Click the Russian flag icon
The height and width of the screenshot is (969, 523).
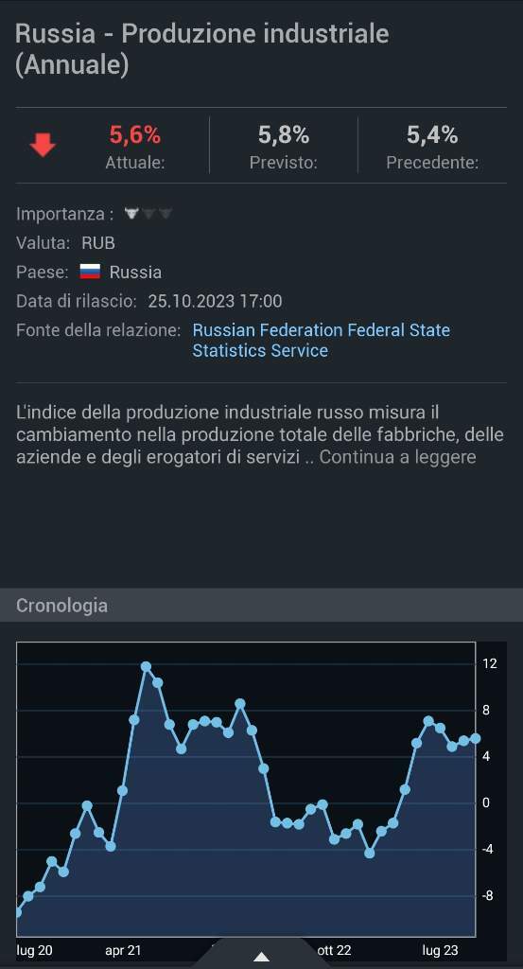pos(90,272)
